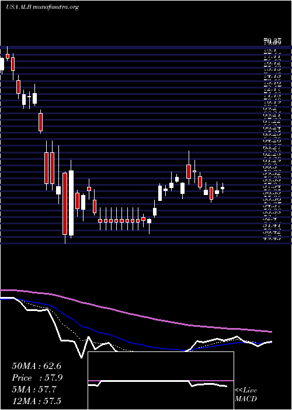Click the 66.24 price axis label
The image size is (292, 410).
point(272,128)
